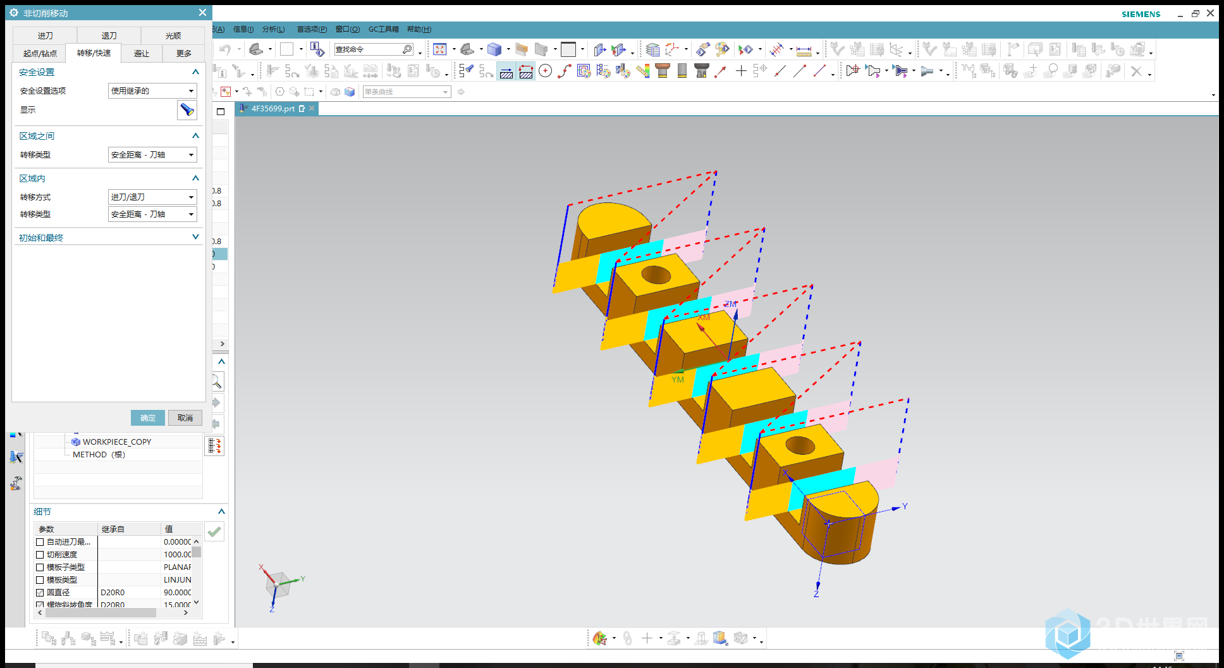This screenshot has height=668, width=1224.
Task: Open the 帮助(H) menu
Action: pos(419,29)
